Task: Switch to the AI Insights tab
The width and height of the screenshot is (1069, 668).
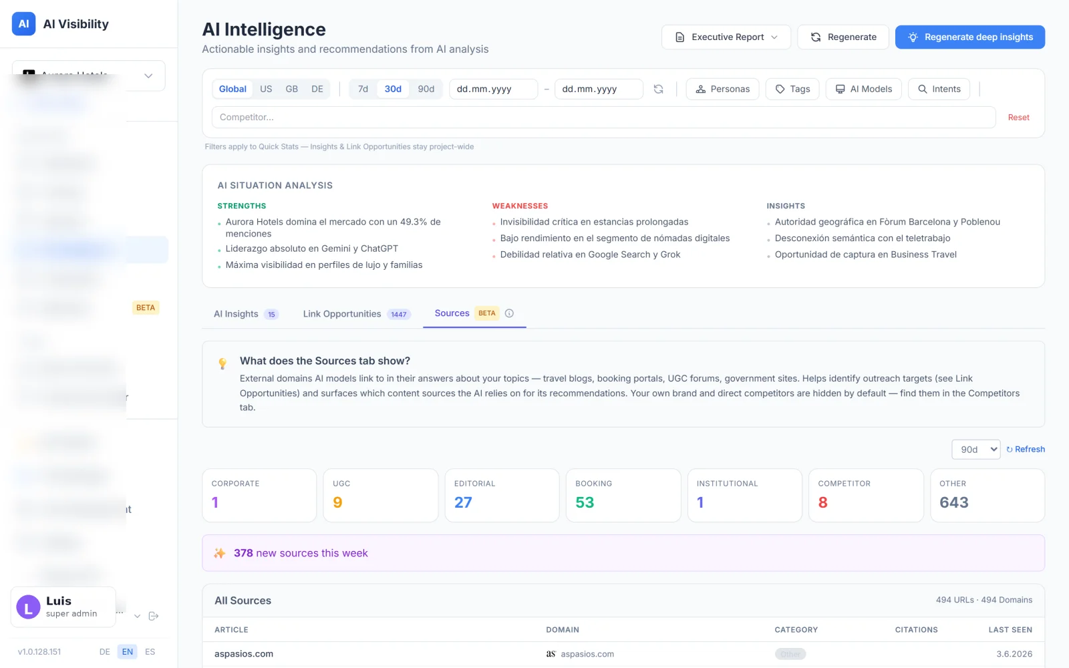Action: point(246,314)
